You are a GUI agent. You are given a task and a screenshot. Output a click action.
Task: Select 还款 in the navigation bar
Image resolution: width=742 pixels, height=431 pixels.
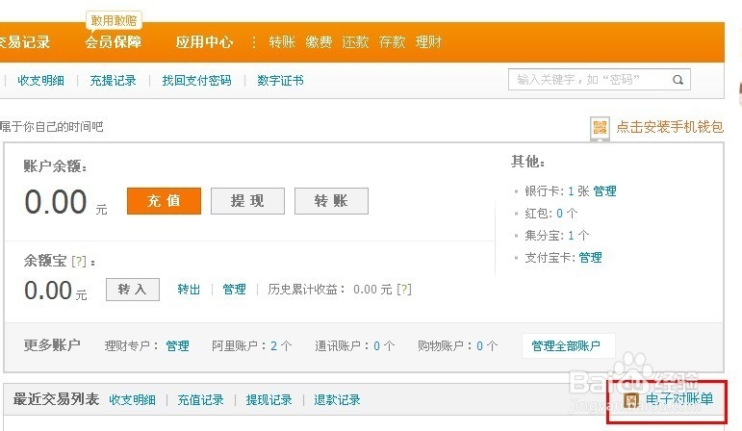(x=355, y=42)
